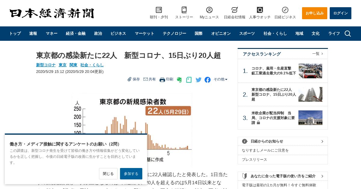361x189 pixels.
Task: Open なりすましメールにご注意を notice
Action: click(265, 150)
